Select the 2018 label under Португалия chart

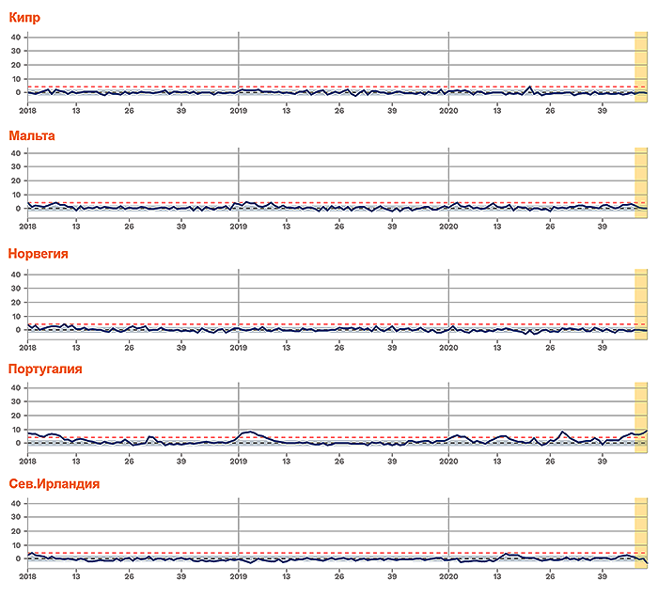27,462
